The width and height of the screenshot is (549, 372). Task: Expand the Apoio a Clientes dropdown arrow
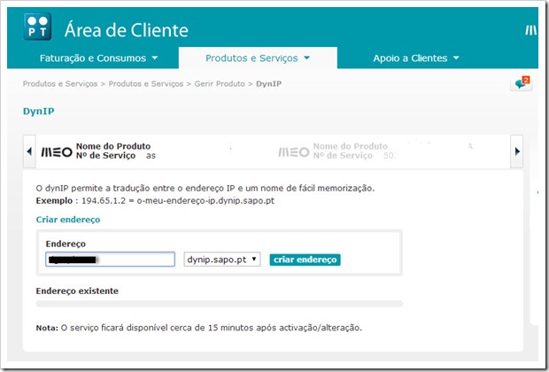coord(456,58)
